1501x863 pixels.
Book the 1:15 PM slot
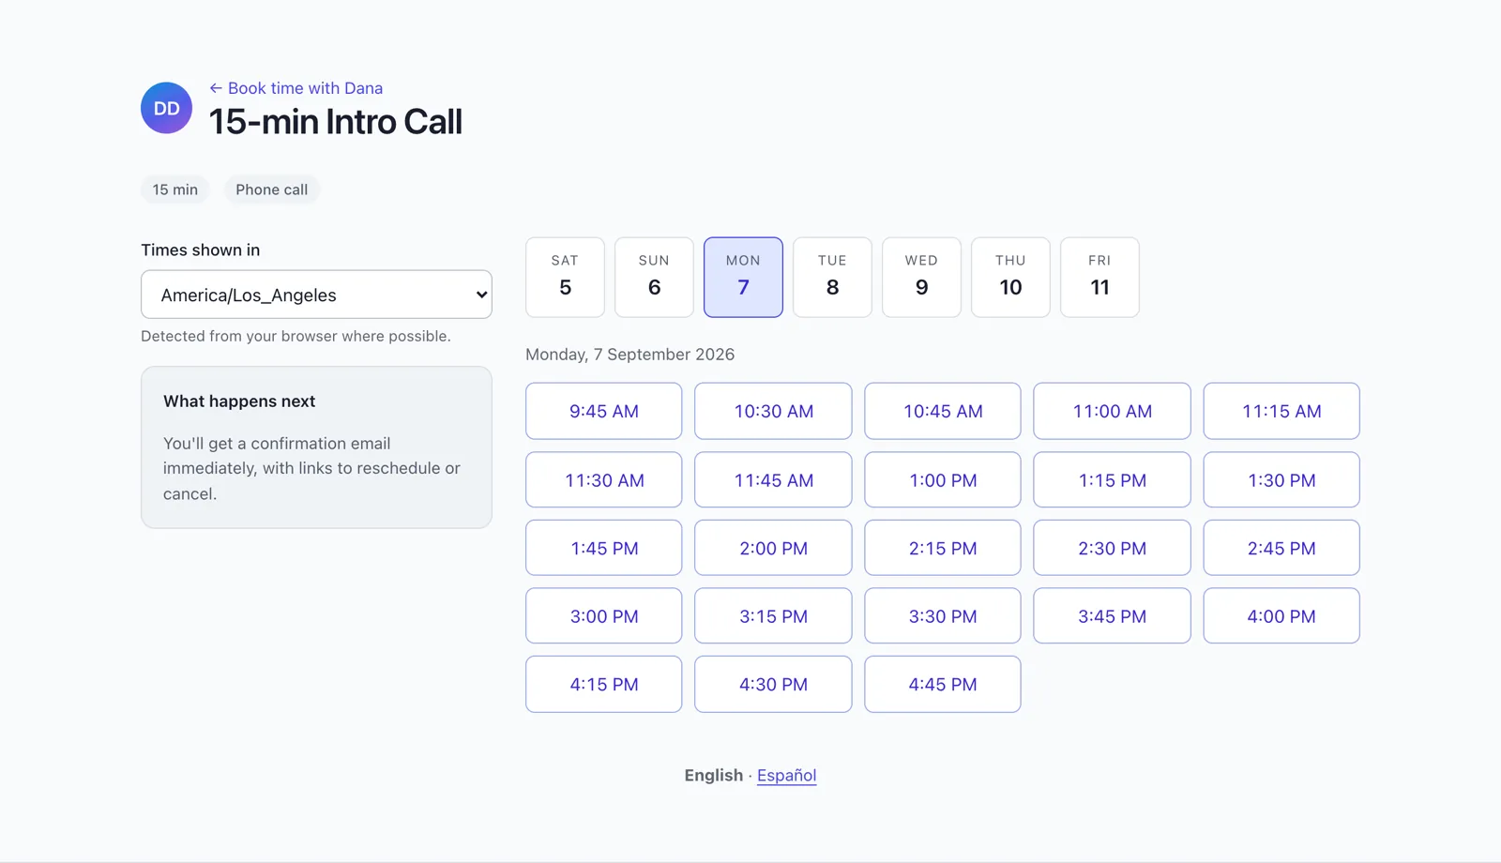[x=1112, y=480]
